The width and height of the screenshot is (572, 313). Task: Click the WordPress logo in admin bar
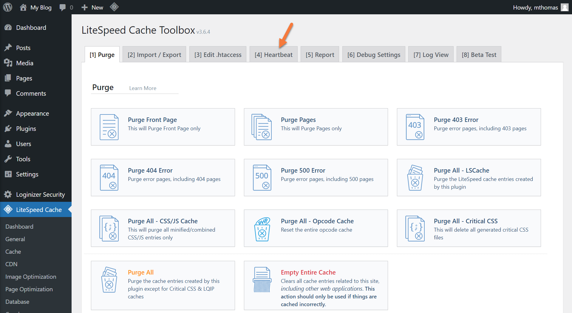7,7
